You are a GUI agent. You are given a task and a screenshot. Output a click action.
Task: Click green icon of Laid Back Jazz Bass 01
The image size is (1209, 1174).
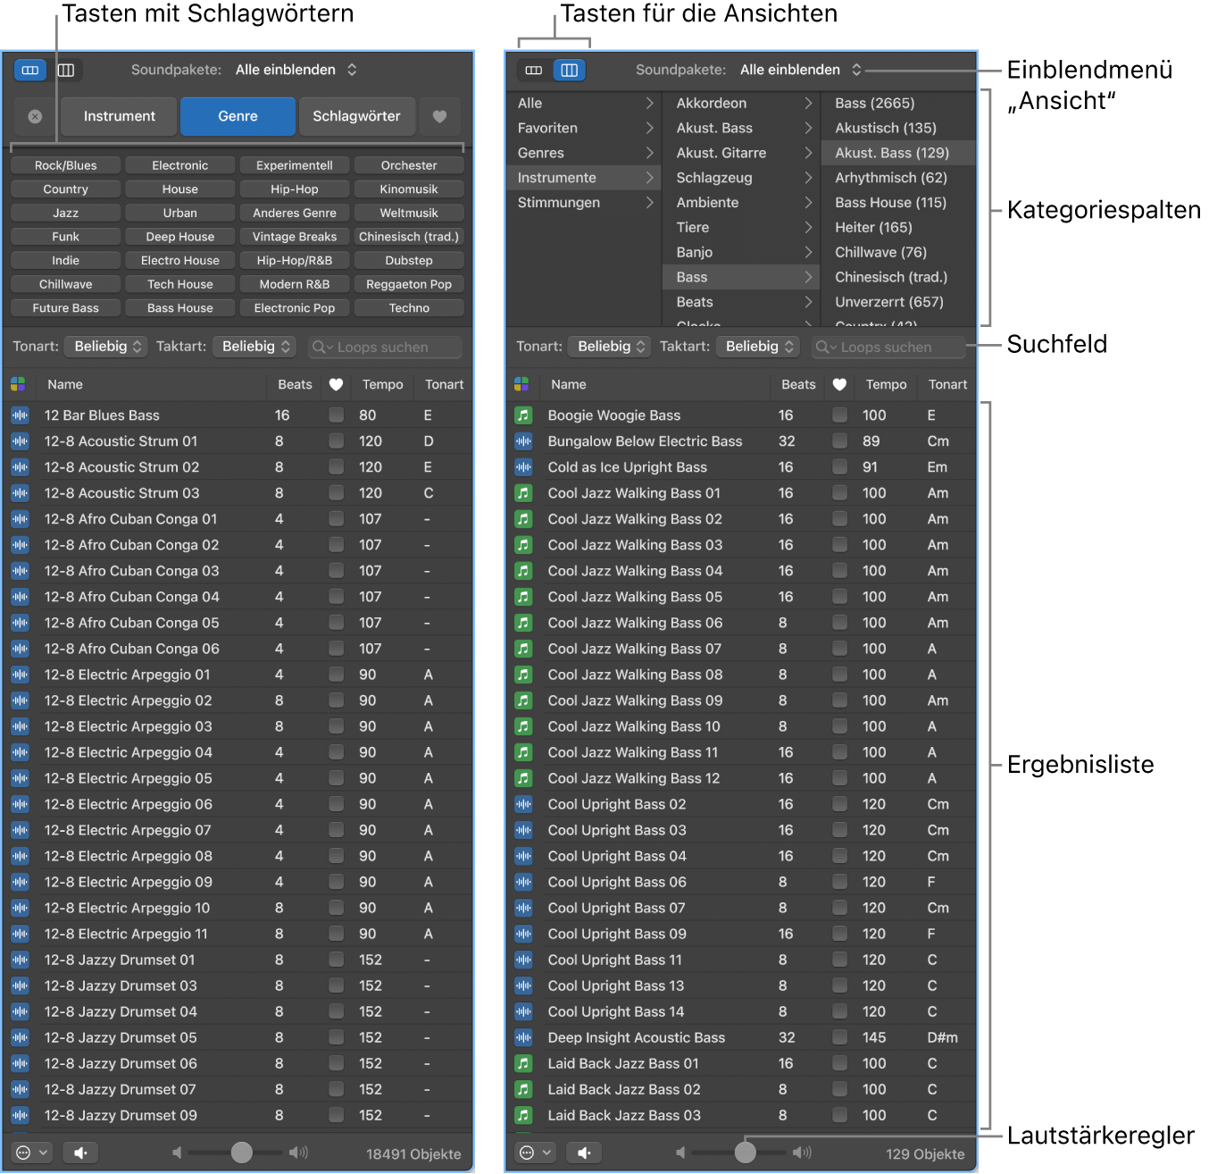pos(523,1064)
